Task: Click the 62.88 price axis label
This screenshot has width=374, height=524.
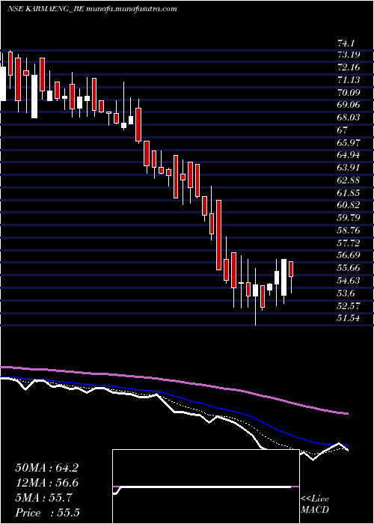Action: (x=349, y=180)
